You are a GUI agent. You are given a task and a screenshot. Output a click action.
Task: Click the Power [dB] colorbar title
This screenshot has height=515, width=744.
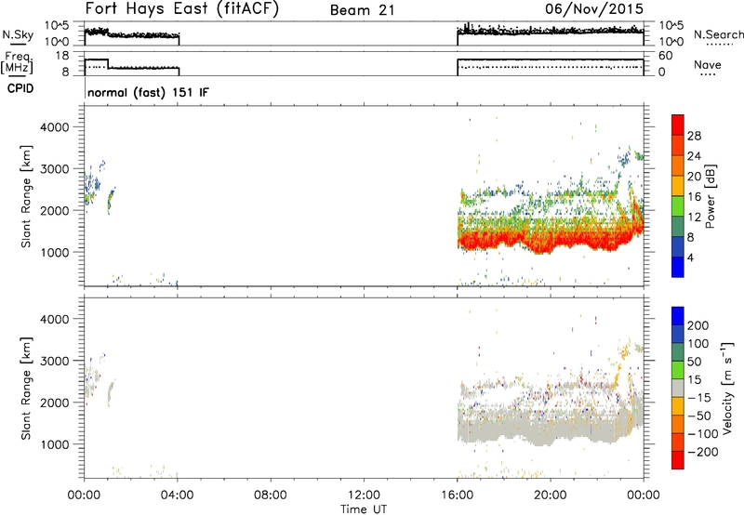(710, 196)
